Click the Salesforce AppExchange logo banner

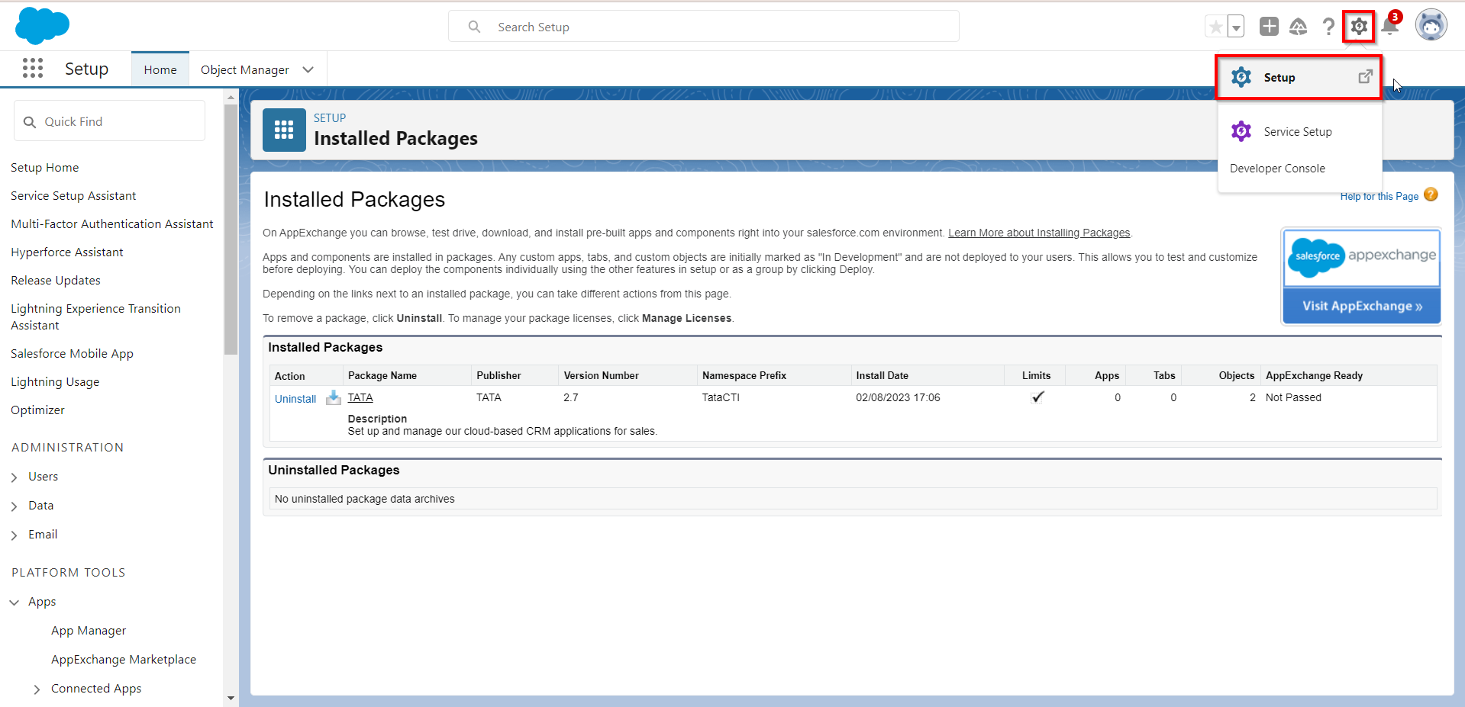tap(1362, 258)
